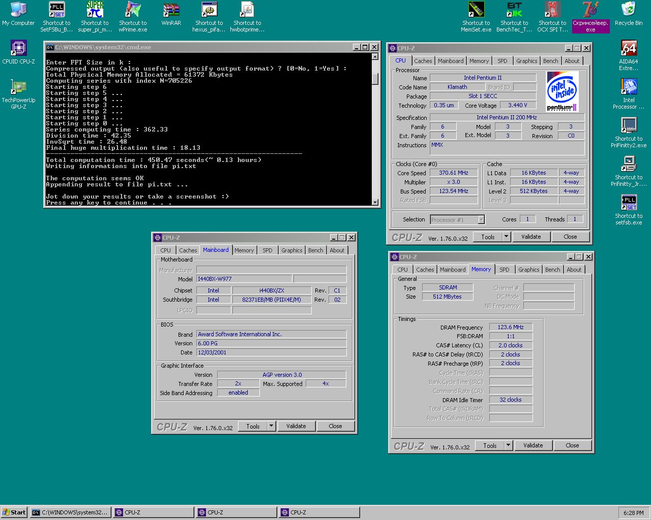The width and height of the screenshot is (651, 520).
Task: Launch MemSet.exe shortcut icon
Action: 476,17
